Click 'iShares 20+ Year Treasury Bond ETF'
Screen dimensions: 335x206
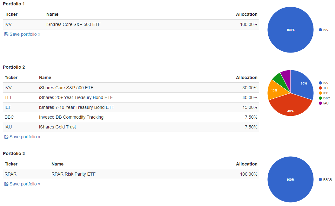(76, 97)
